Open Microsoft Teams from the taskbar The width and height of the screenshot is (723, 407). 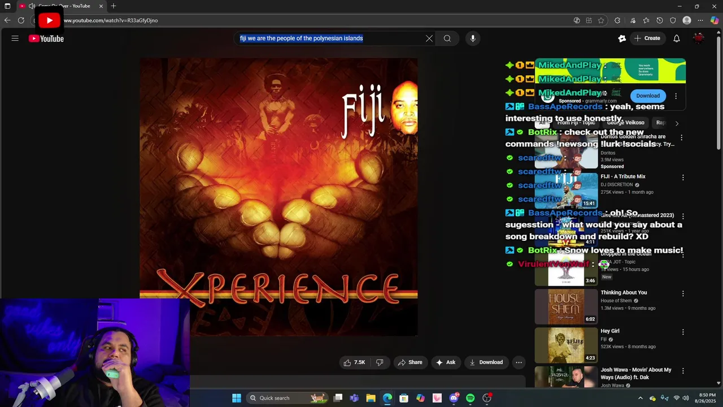click(x=354, y=398)
